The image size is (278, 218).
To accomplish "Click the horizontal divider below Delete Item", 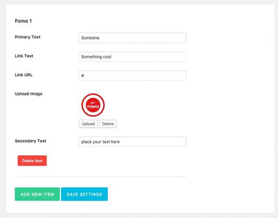I will (102, 177).
